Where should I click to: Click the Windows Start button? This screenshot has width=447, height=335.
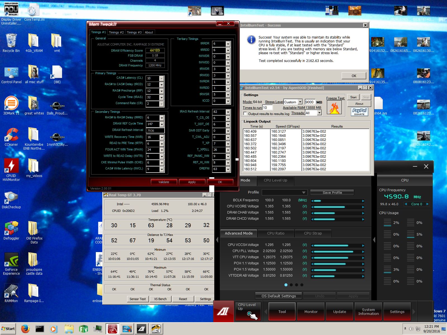point(8,329)
